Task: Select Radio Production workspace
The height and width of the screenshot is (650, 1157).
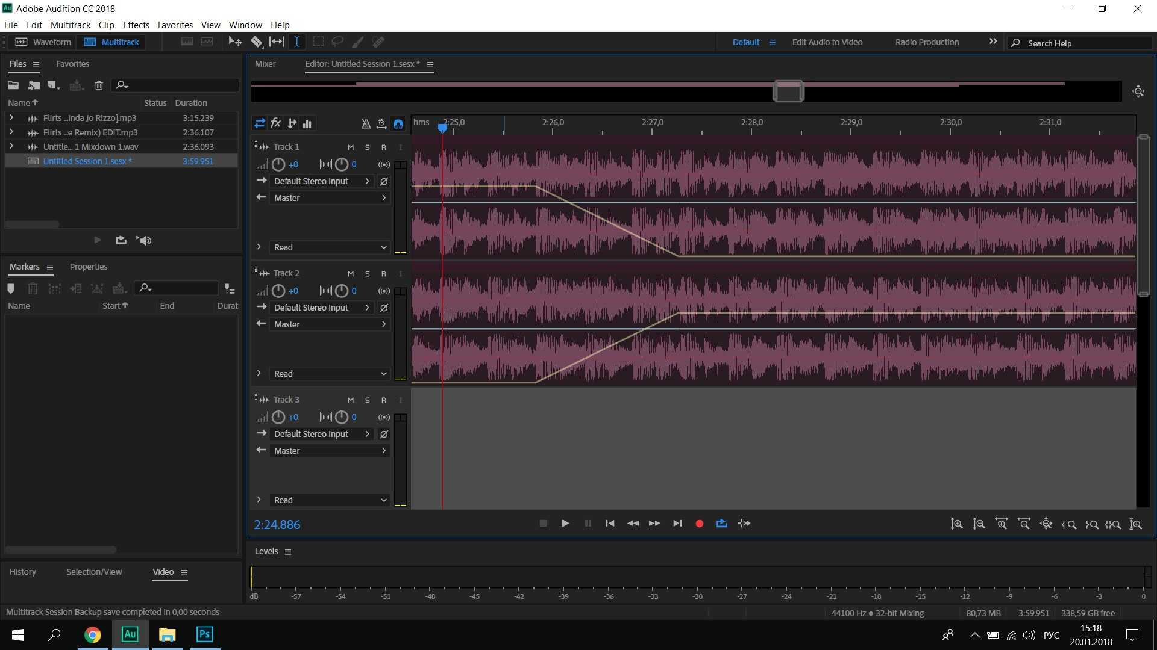Action: point(927,42)
